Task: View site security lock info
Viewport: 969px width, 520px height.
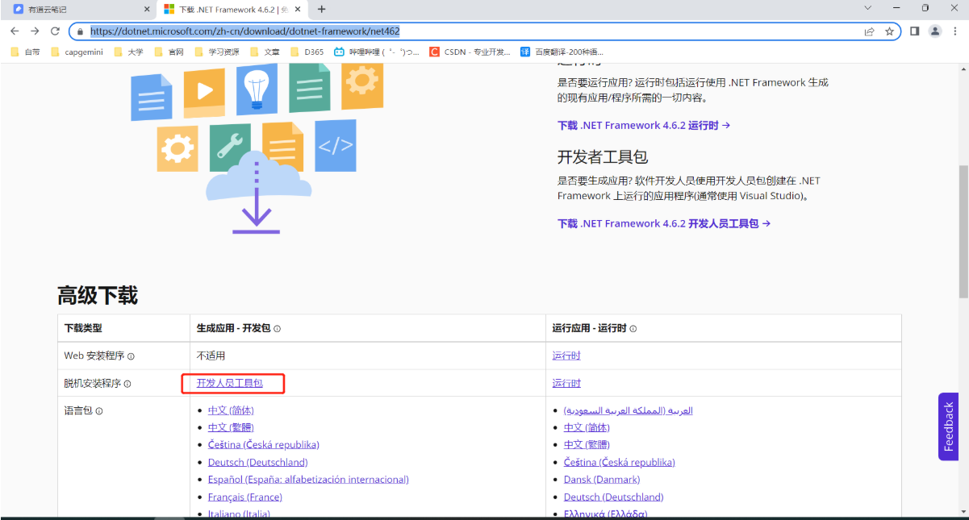Action: (x=80, y=31)
